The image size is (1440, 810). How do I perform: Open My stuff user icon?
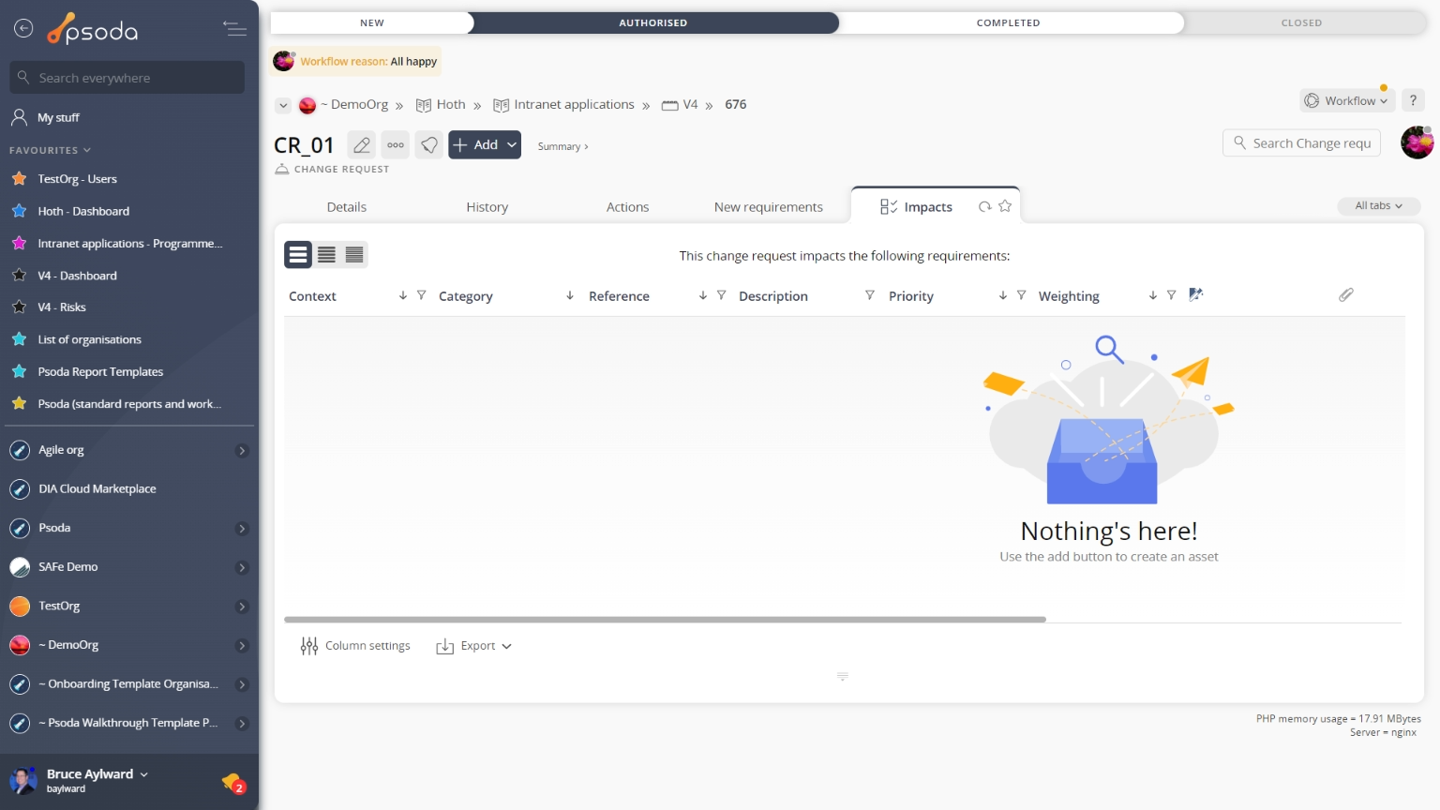click(x=19, y=117)
